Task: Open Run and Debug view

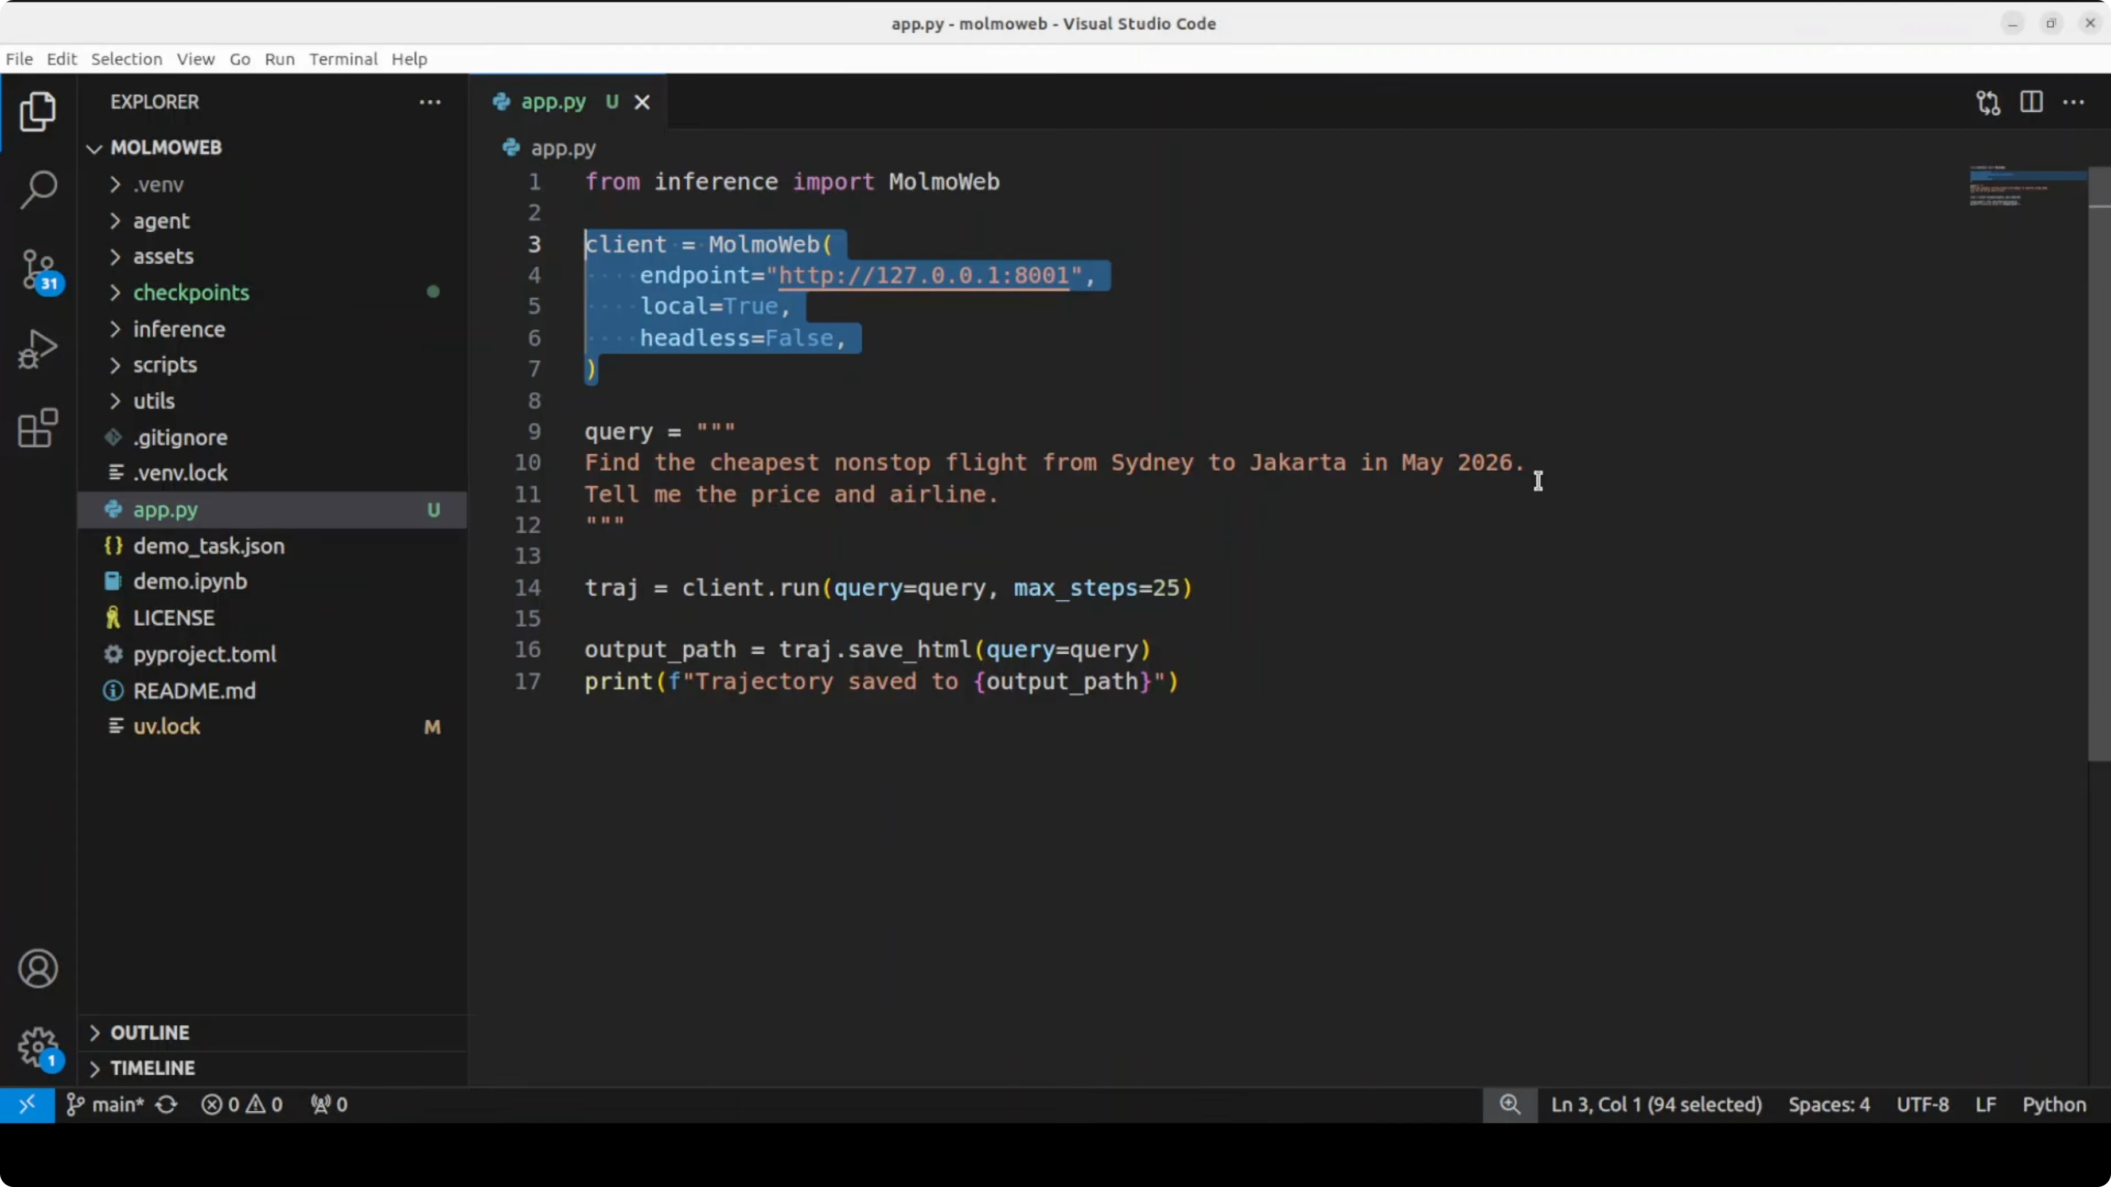Action: click(x=38, y=350)
